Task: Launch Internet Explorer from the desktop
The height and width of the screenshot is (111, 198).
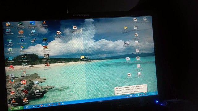Action: pos(11,60)
